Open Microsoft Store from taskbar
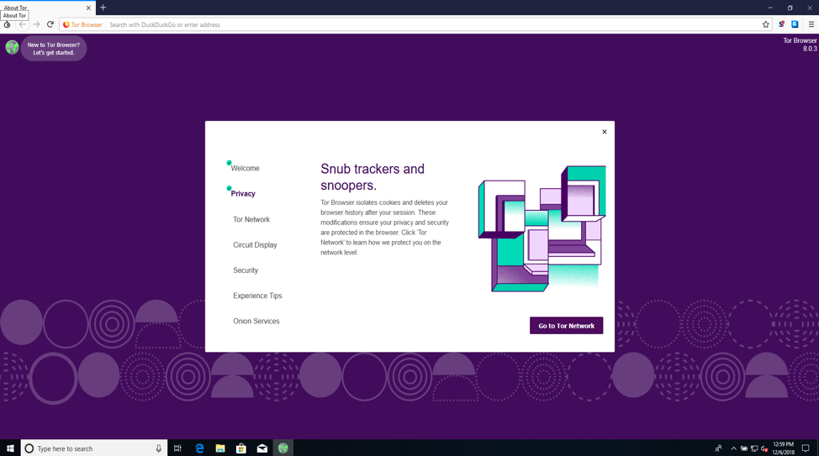Image resolution: width=819 pixels, height=456 pixels. (241, 448)
